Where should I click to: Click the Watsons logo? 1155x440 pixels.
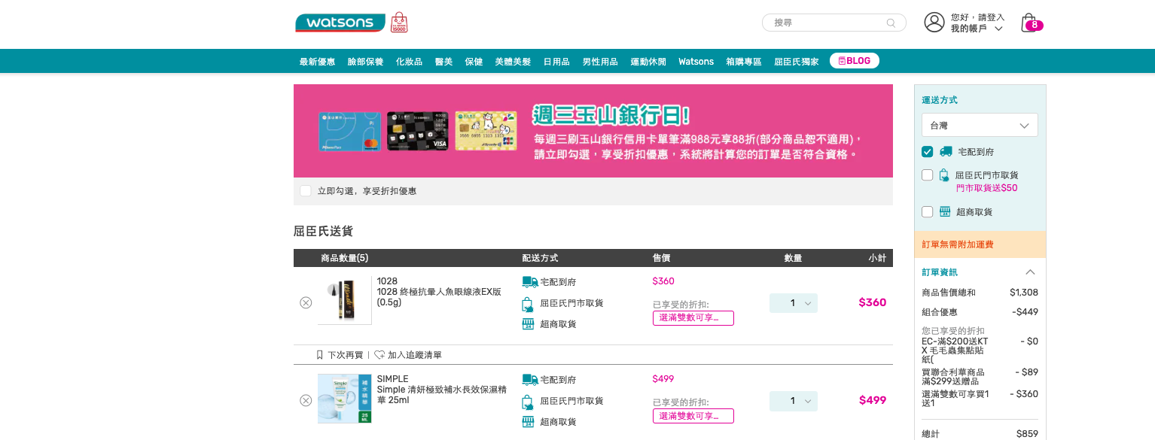340,23
